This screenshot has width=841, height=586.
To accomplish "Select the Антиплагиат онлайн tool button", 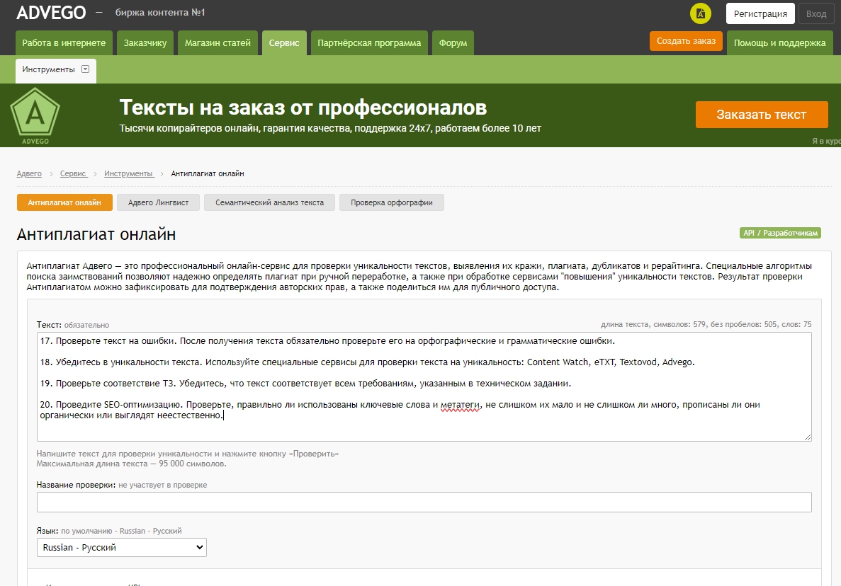I will click(x=64, y=202).
